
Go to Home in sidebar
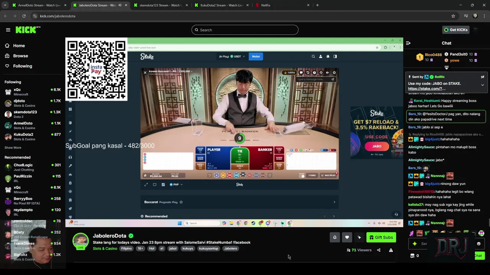click(x=19, y=45)
